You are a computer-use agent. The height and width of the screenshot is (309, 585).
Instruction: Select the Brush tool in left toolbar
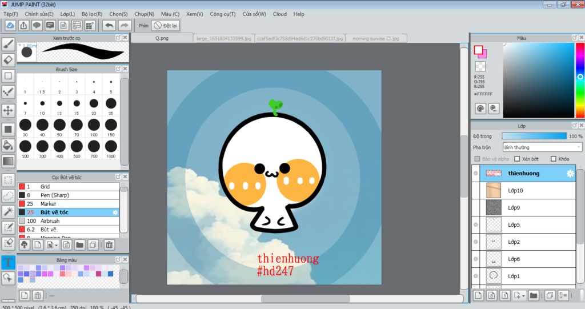pos(8,44)
